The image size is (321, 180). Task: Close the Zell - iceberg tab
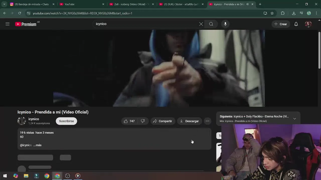pyautogui.click(x=153, y=4)
